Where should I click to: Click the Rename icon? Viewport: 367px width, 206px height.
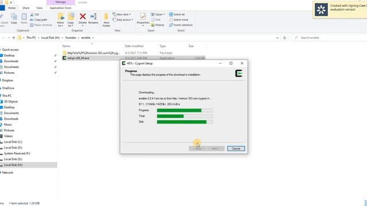coord(93,17)
